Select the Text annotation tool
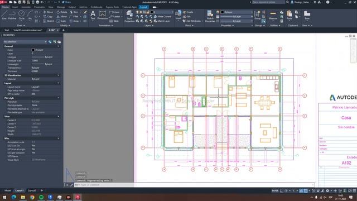357x201 pixels. (93, 15)
